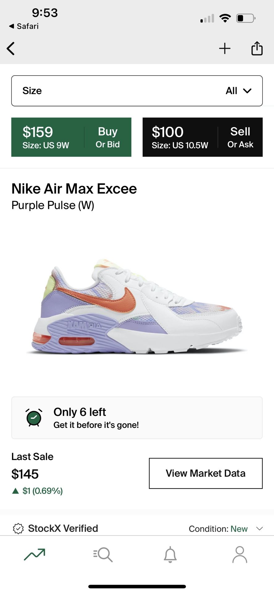Tap the $159 Buy or Bid button
274x594 pixels.
(x=71, y=137)
